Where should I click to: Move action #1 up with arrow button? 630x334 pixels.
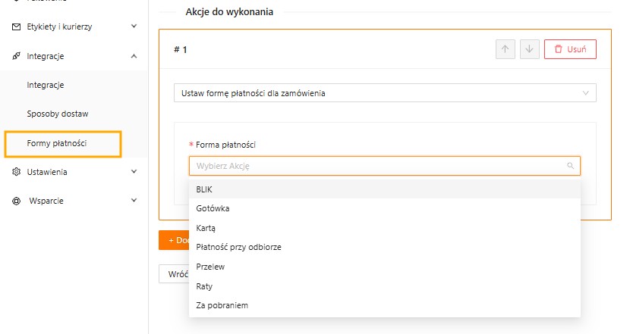click(x=504, y=49)
